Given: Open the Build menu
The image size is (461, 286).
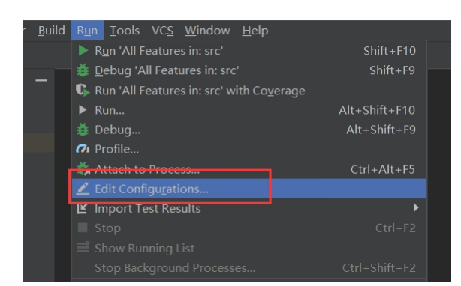Looking at the screenshot, I should click(52, 31).
